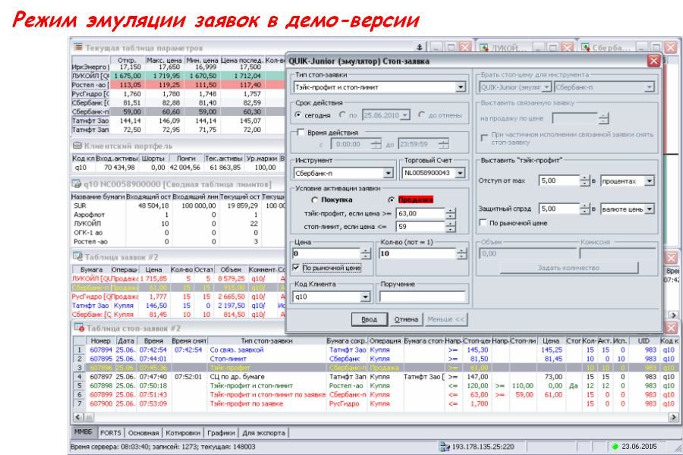Click the left scroll arrow of стоп-заявок table

pyautogui.click(x=77, y=417)
